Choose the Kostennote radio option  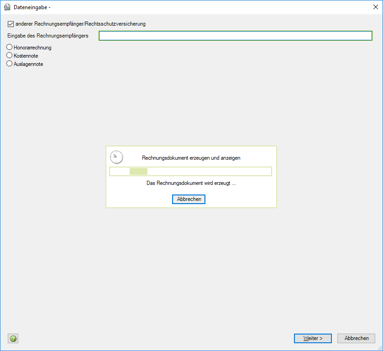10,55
